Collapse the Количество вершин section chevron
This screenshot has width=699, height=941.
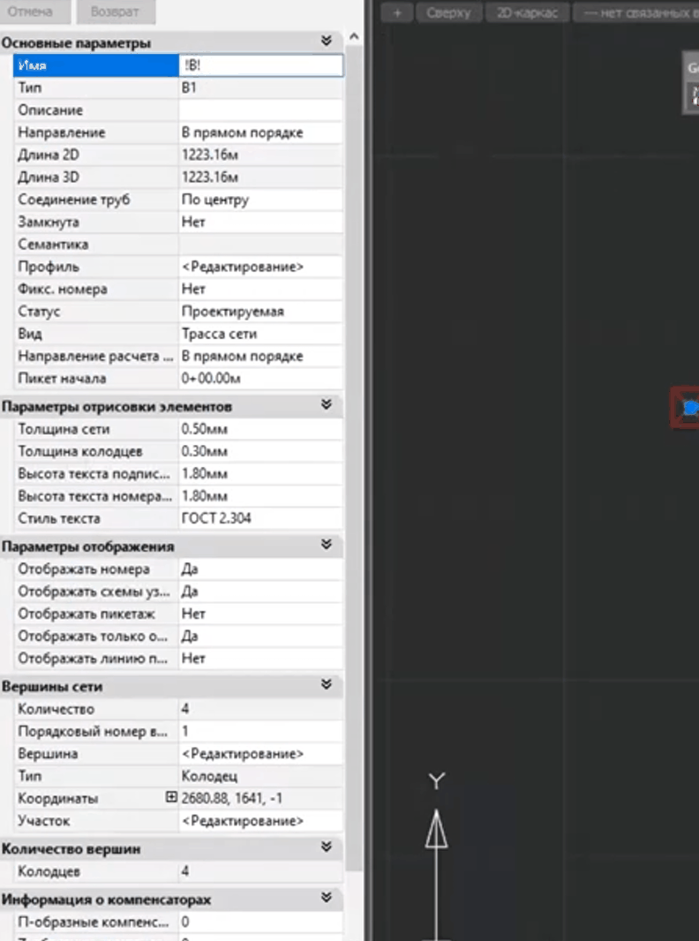(x=326, y=847)
